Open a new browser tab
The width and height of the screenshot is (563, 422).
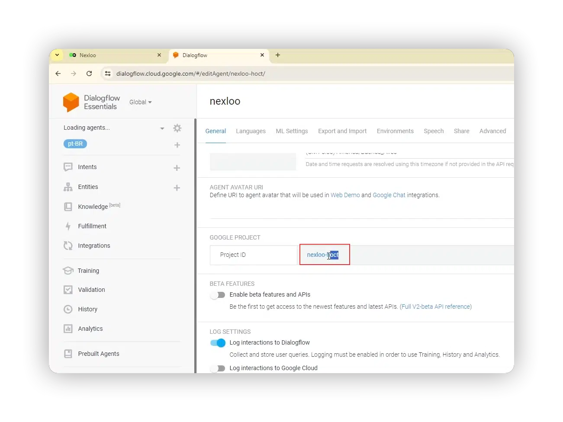(278, 55)
